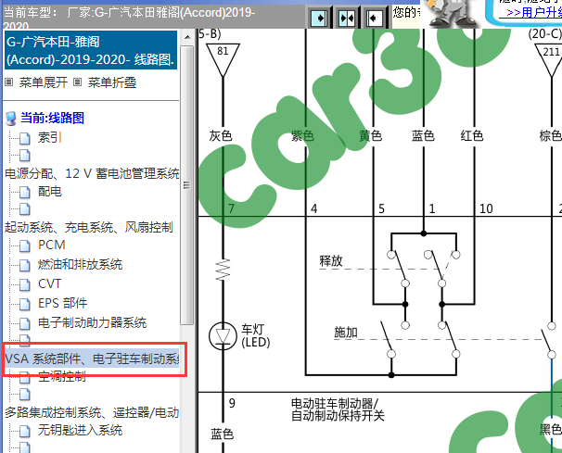
Task: Click the left-arrow panel layout button
Action: tap(374, 18)
